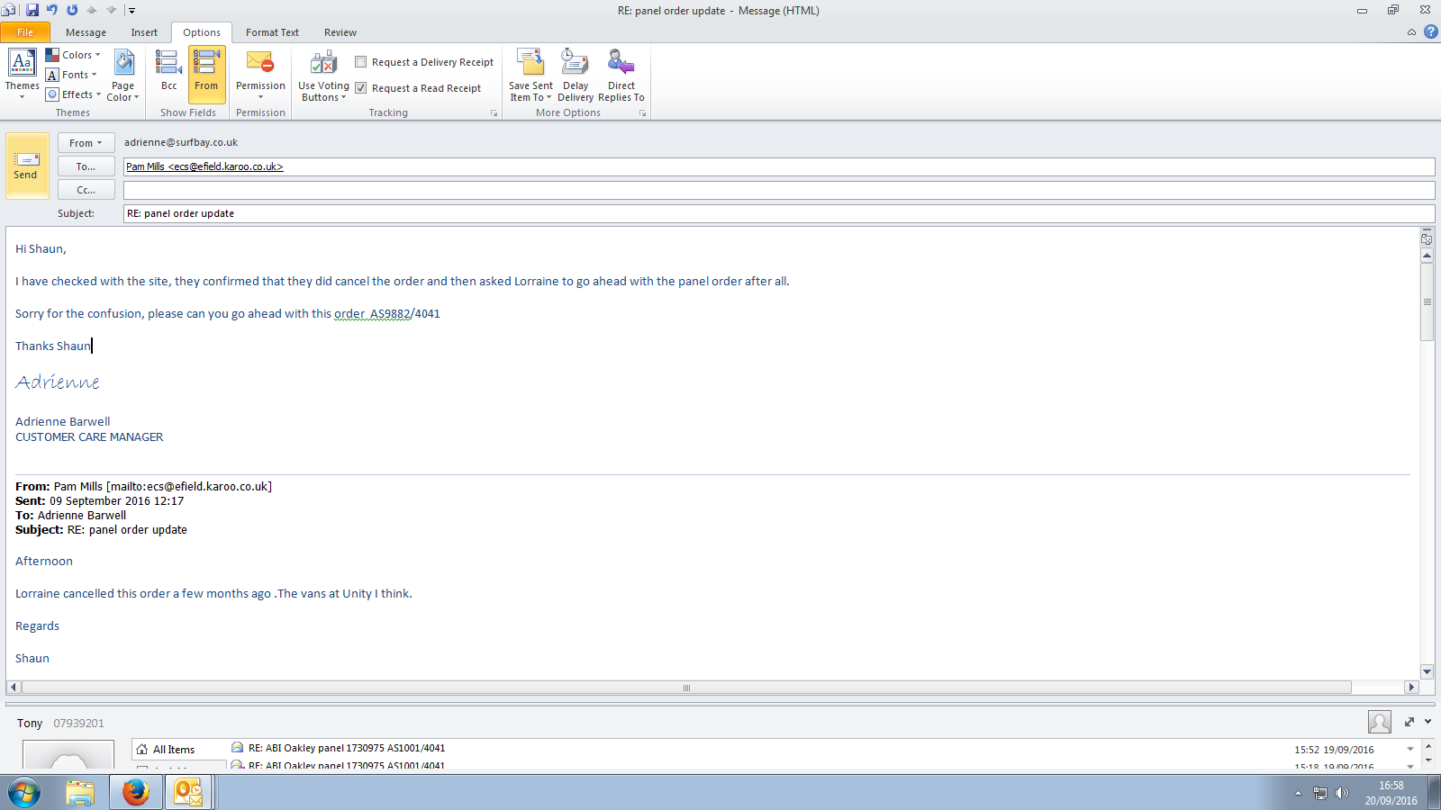Click the Cc... address book button

[86, 190]
